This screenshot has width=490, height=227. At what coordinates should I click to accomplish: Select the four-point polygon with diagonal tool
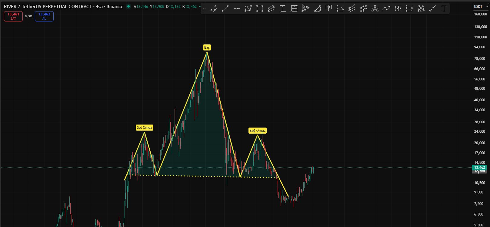click(248, 9)
